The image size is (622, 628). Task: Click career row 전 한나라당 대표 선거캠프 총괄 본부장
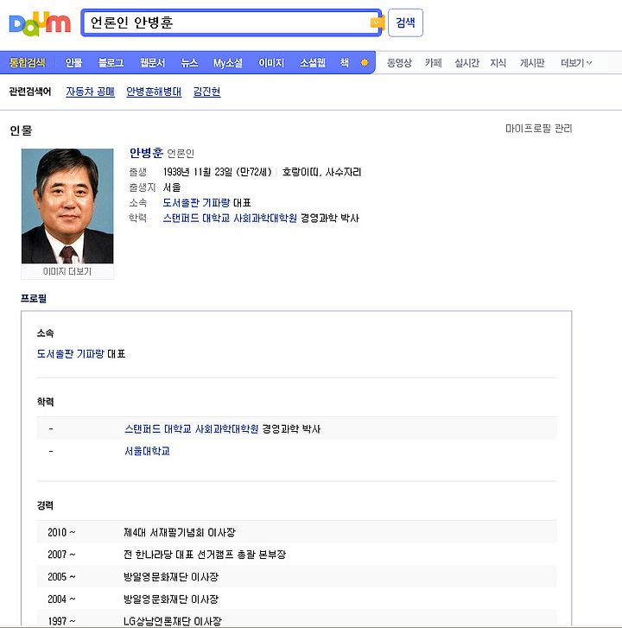(x=297, y=555)
